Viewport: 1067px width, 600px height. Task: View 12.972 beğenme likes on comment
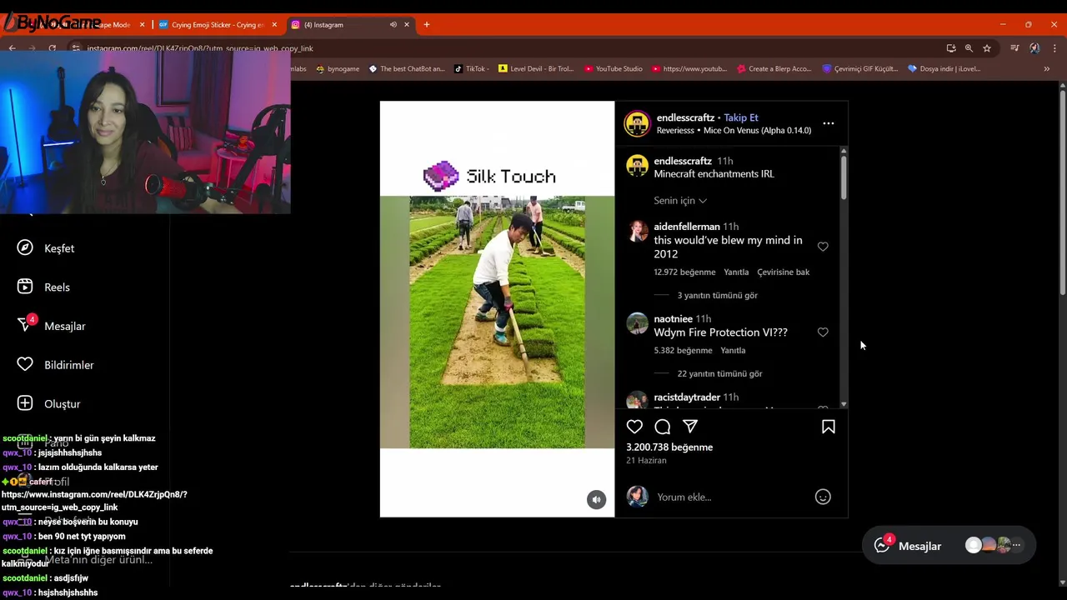pos(684,272)
